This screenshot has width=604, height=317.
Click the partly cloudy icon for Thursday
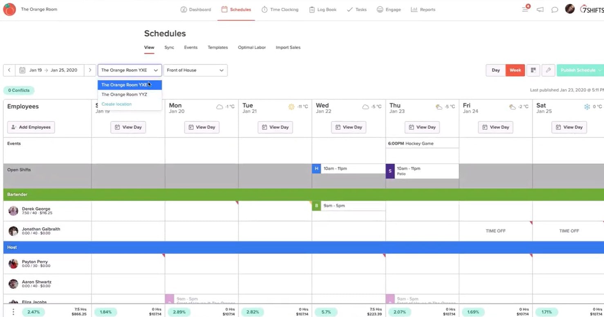pos(439,107)
